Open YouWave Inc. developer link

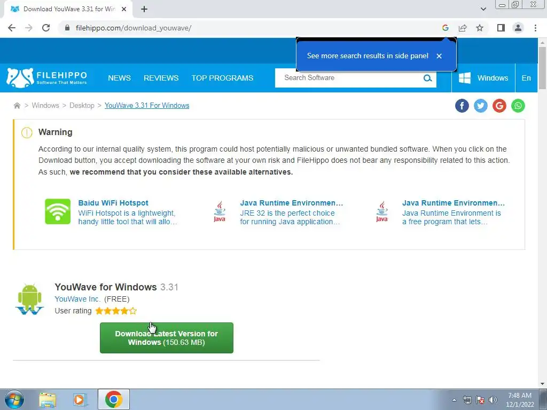(77, 299)
